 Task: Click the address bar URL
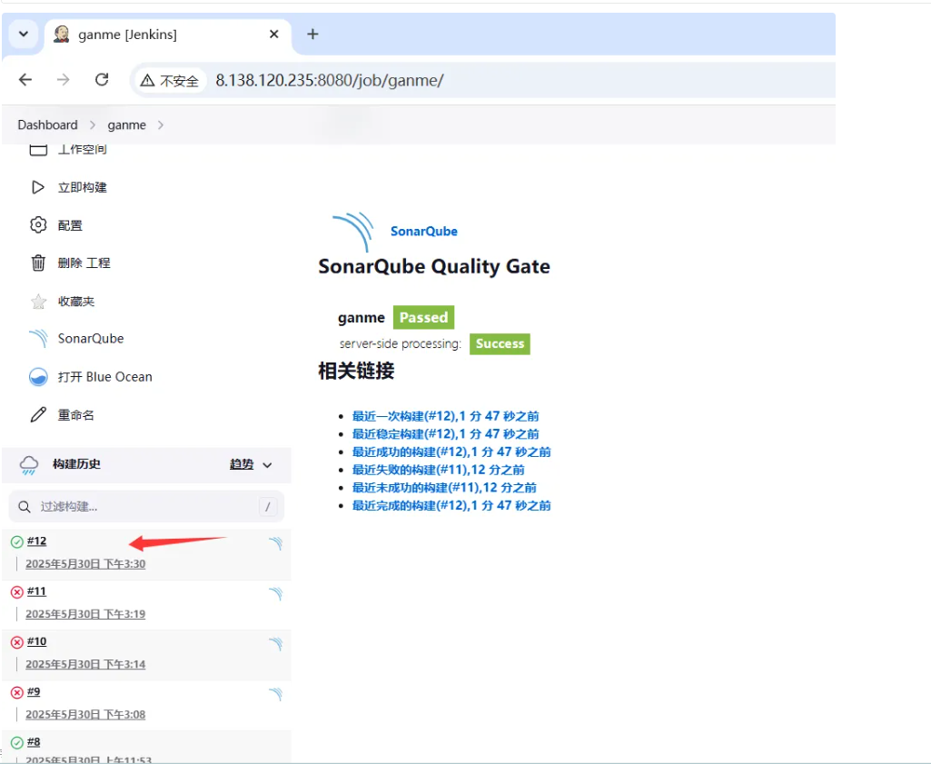pyautogui.click(x=330, y=80)
